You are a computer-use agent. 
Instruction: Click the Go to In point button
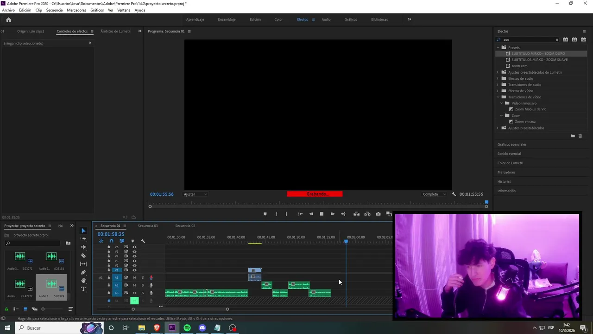300,214
